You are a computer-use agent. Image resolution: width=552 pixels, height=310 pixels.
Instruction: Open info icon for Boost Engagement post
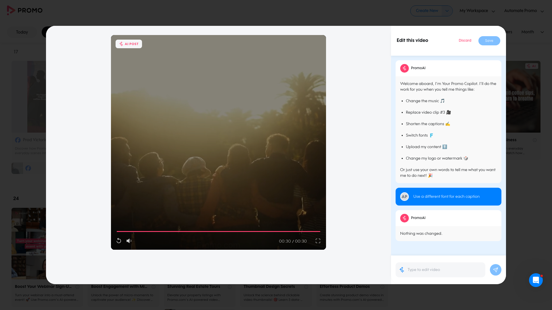click(154, 287)
